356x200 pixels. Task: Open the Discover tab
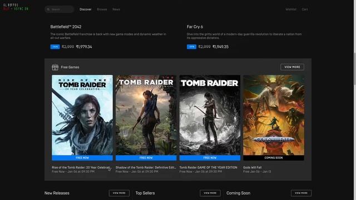click(x=85, y=9)
